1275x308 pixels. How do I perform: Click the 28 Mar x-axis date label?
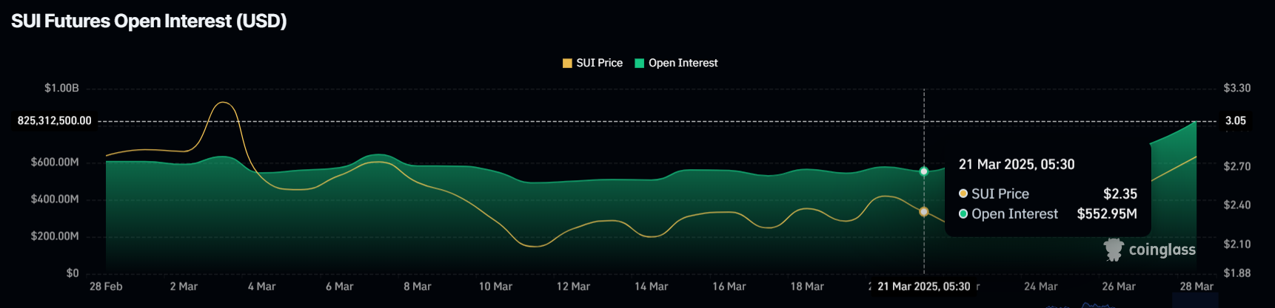(x=1197, y=287)
